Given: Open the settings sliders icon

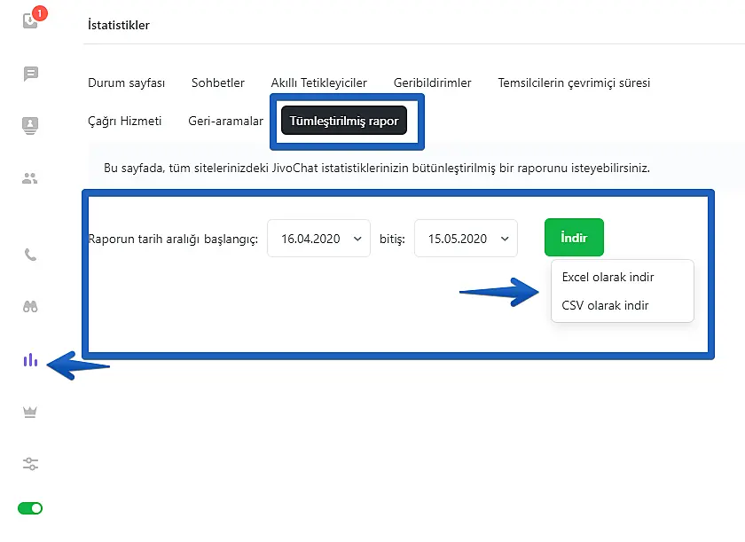Looking at the screenshot, I should [31, 464].
